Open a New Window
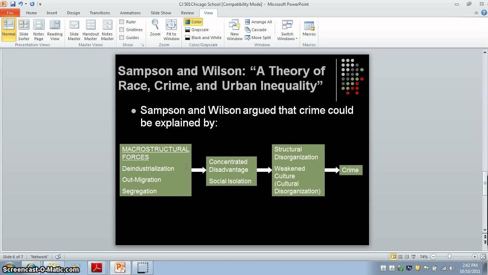This screenshot has width=488, height=275. point(234,30)
